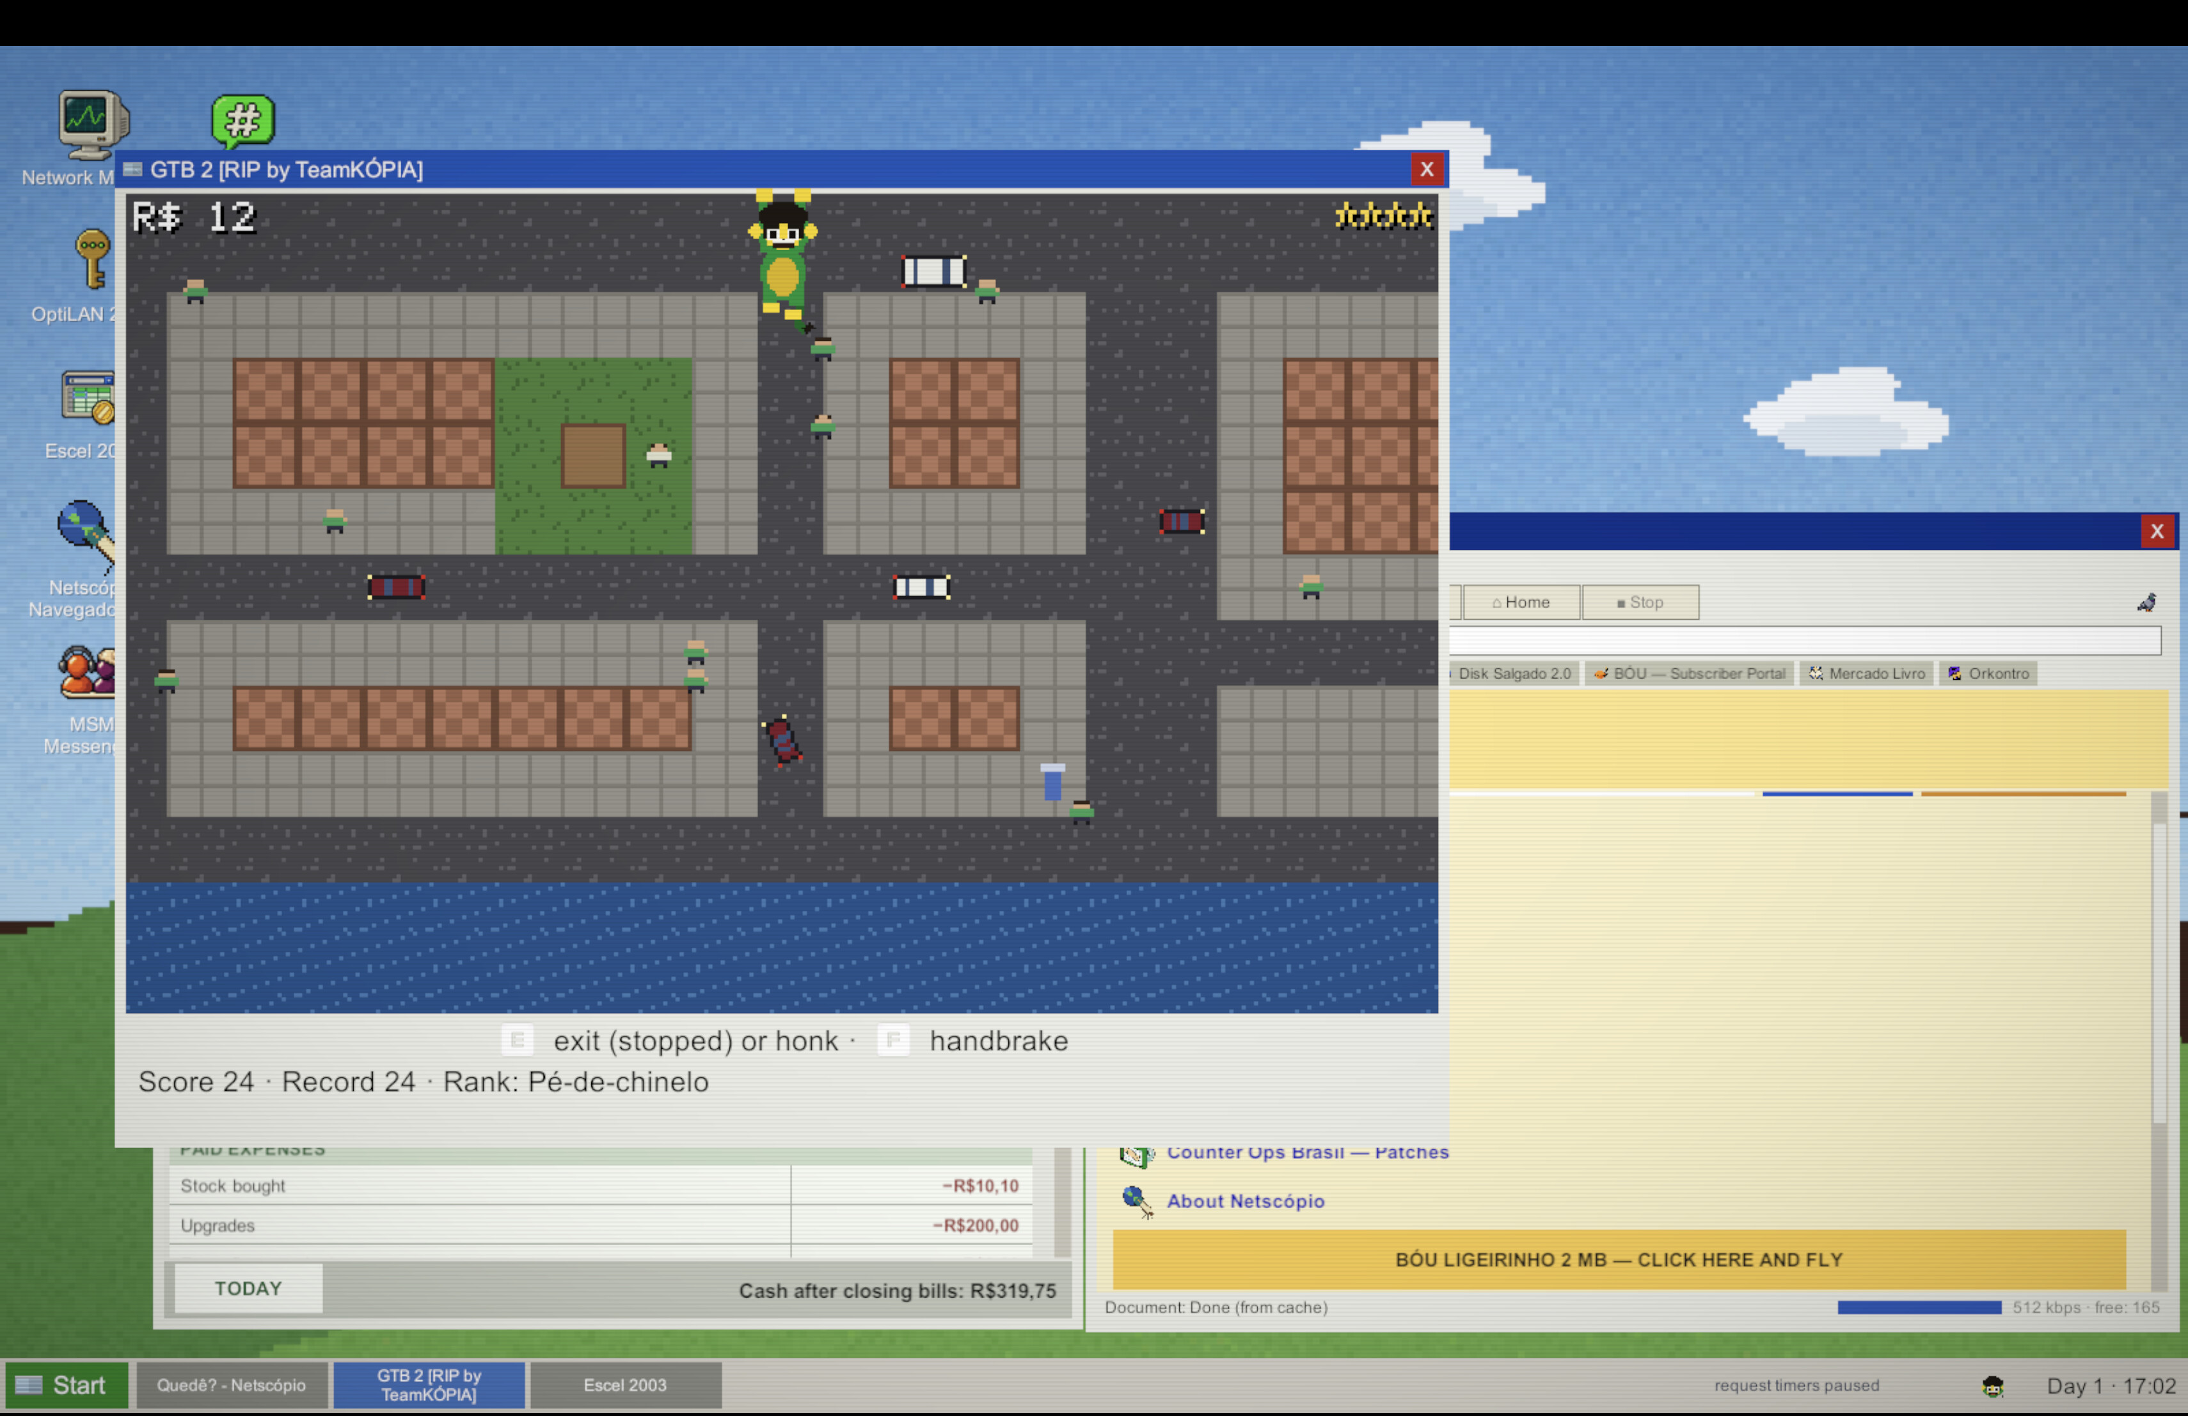This screenshot has height=1416, width=2188.
Task: Click the Stock bought row in Escel
Action: [x=600, y=1185]
